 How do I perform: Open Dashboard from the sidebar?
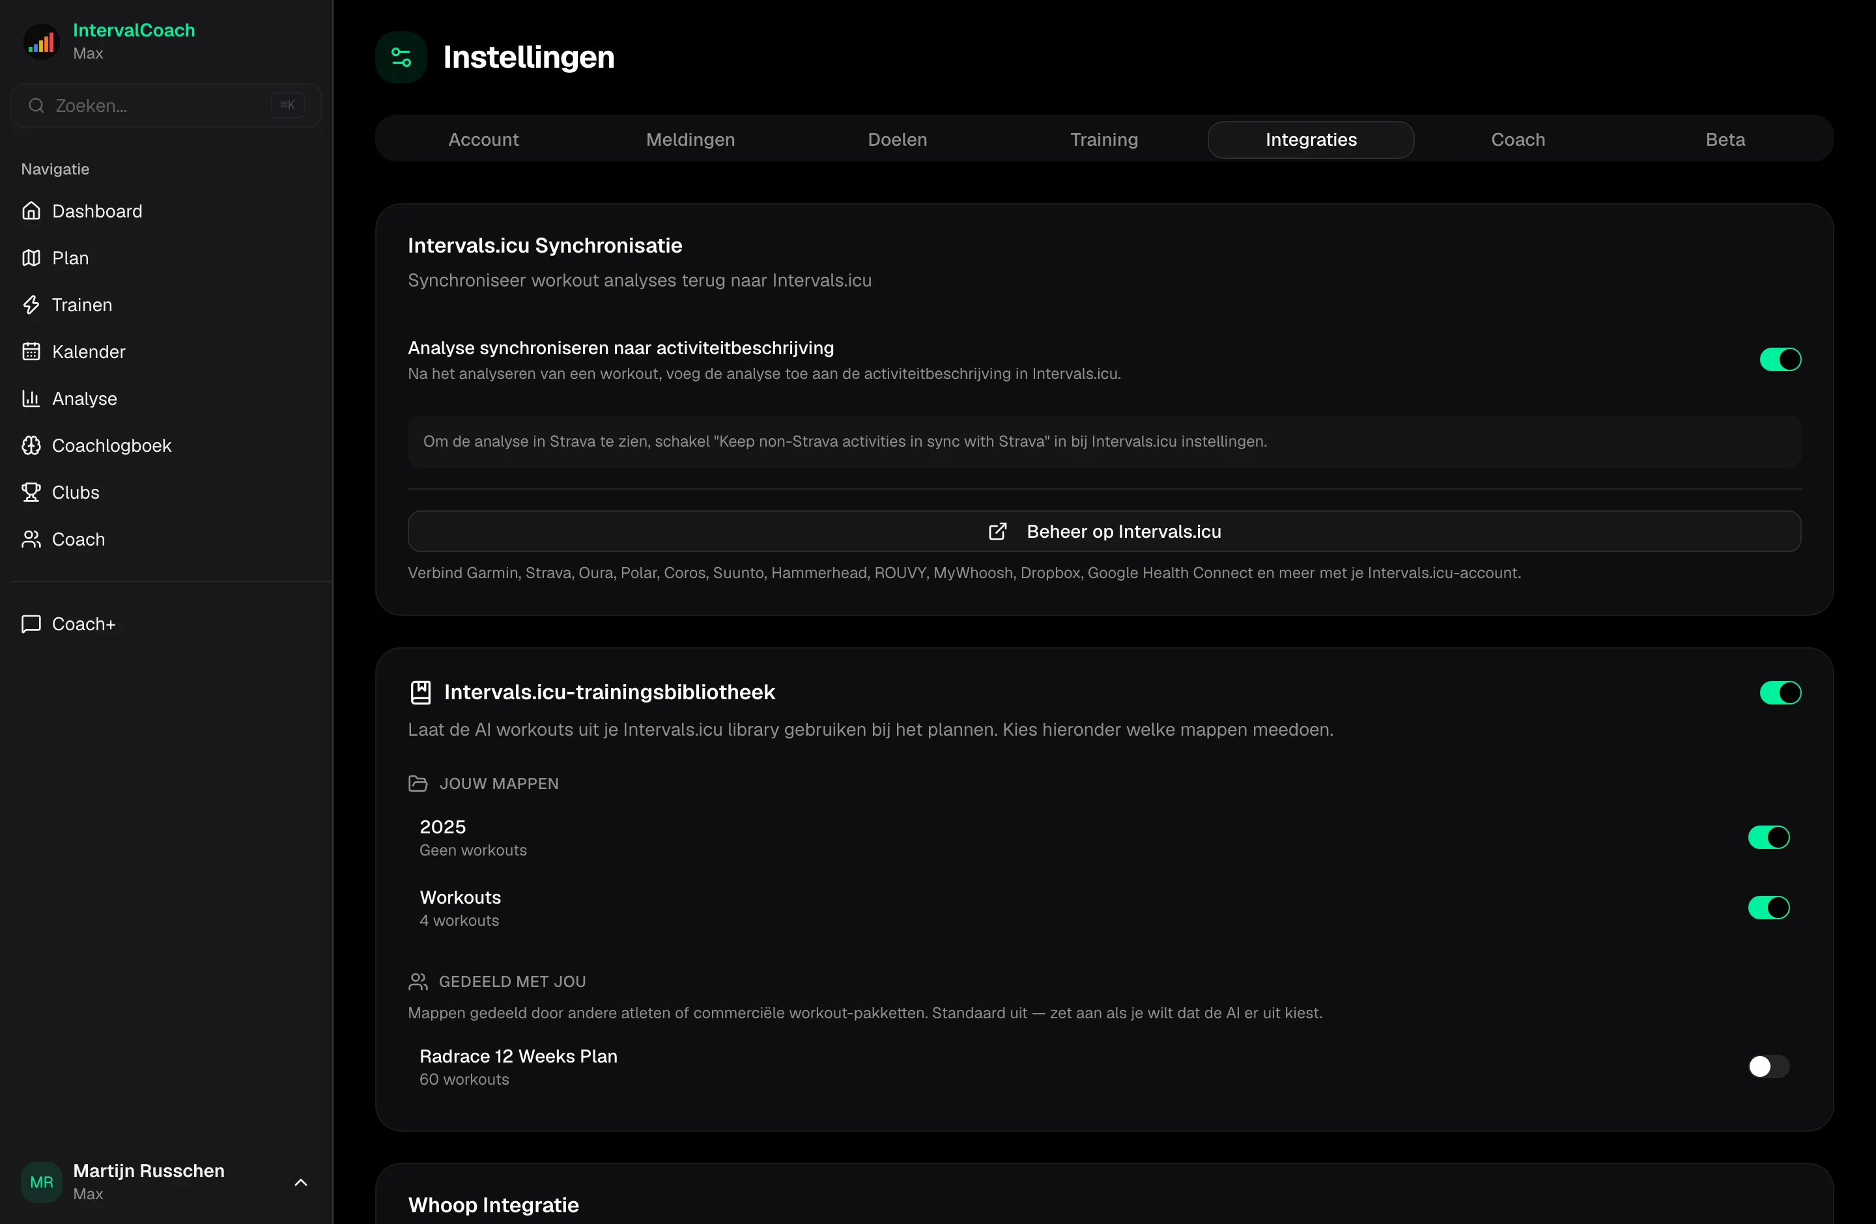(166, 211)
